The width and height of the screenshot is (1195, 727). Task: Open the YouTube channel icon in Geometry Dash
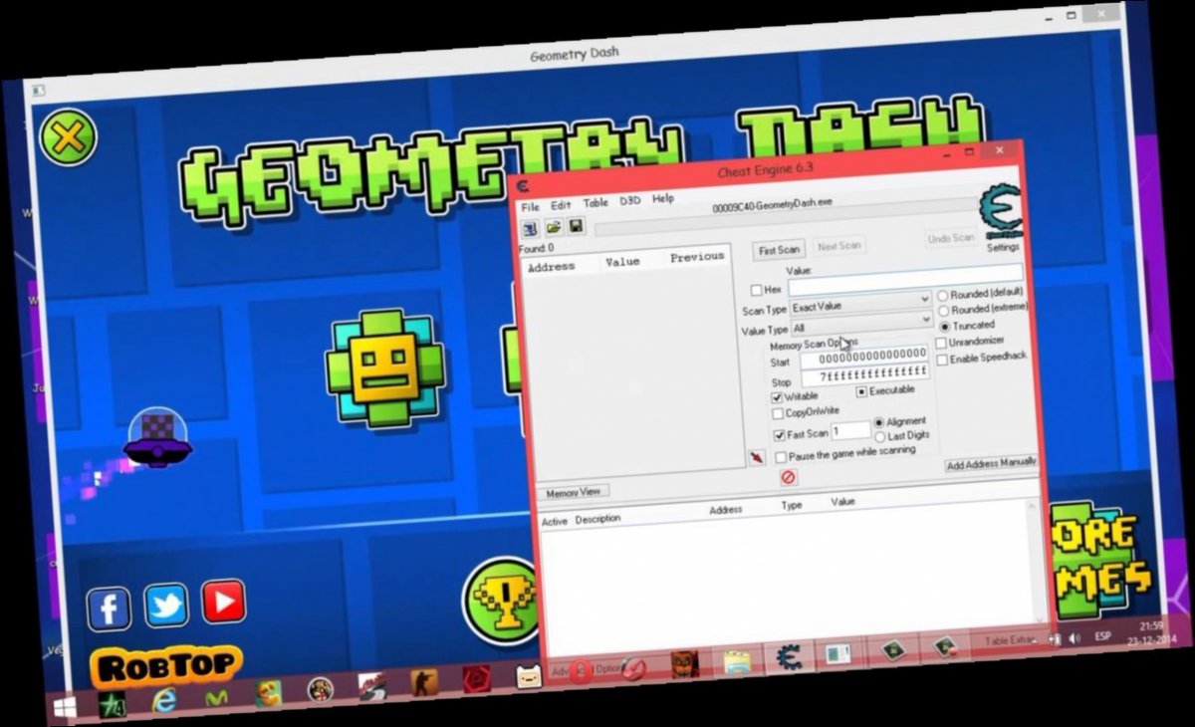coord(223,601)
